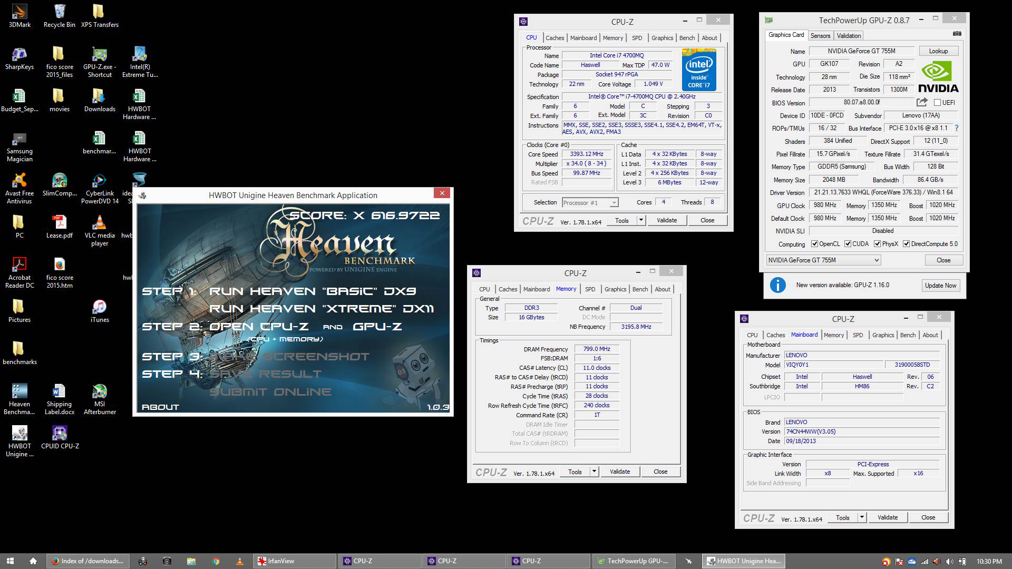Click the Chrome icon in the taskbar
This screenshot has width=1012, height=569.
pos(216,561)
